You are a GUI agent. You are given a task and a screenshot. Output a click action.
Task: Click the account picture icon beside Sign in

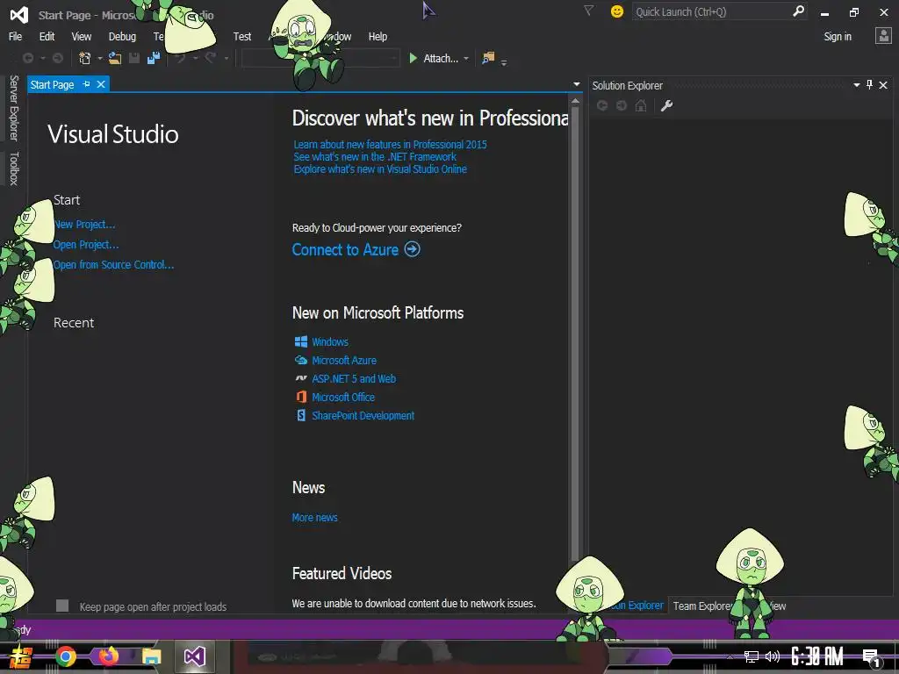883,36
